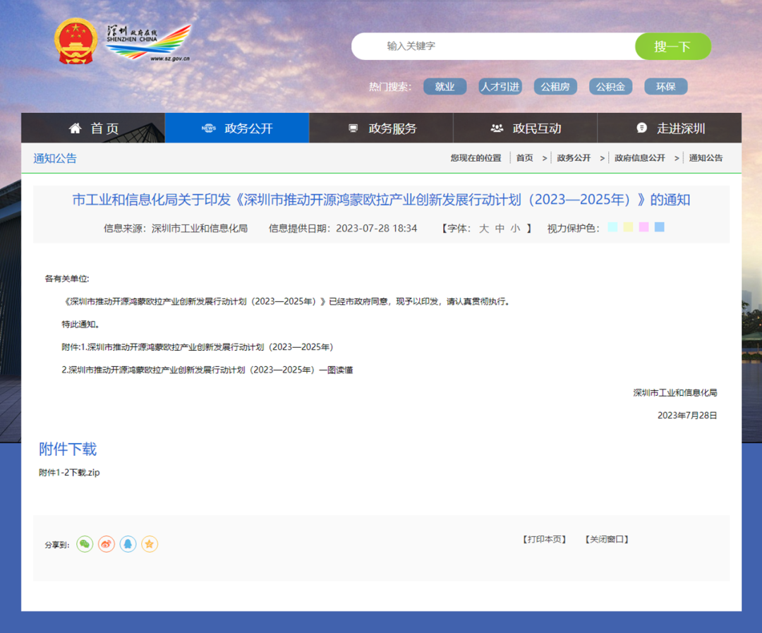Select 大 to enlarge font size
The height and width of the screenshot is (633, 762).
point(483,228)
